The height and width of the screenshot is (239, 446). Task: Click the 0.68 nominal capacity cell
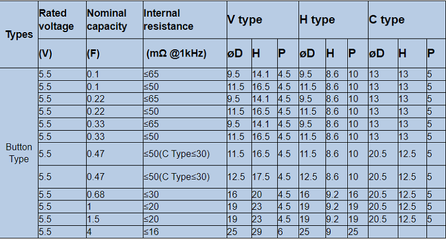[115, 194]
